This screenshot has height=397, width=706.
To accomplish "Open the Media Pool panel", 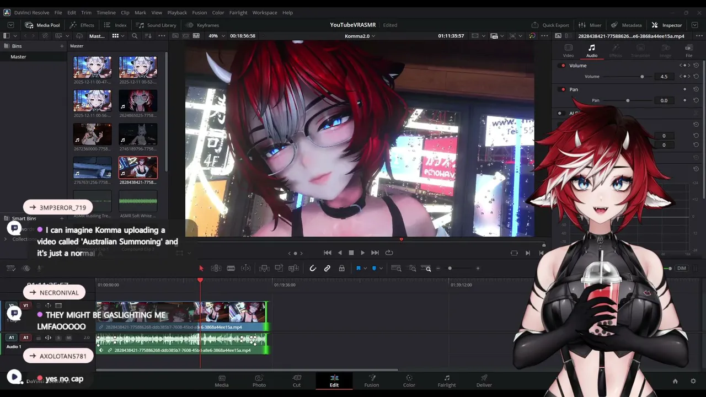I will [x=42, y=25].
